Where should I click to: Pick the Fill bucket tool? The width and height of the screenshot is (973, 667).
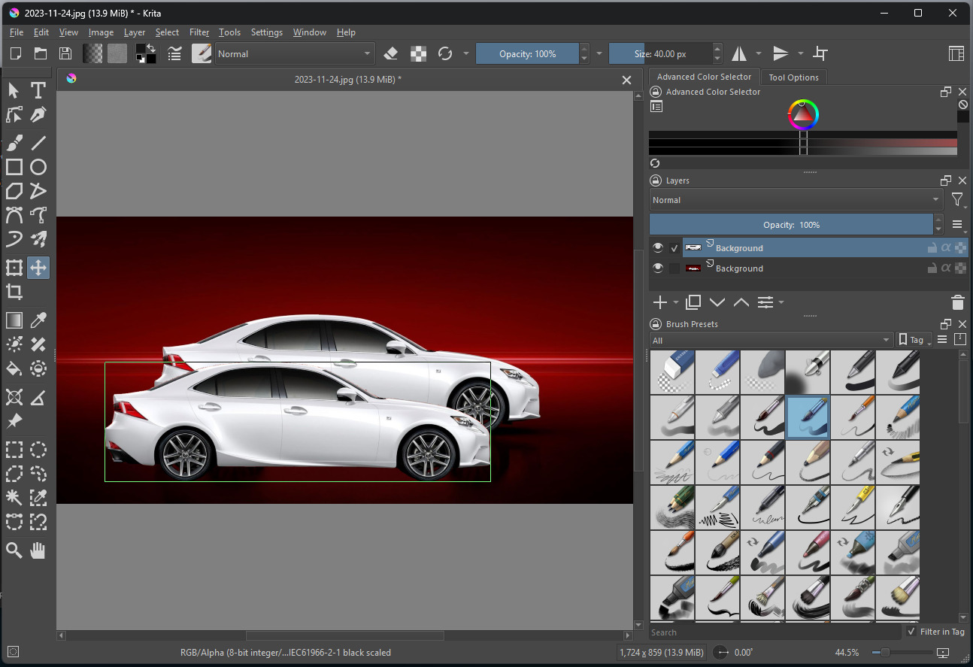click(x=14, y=368)
